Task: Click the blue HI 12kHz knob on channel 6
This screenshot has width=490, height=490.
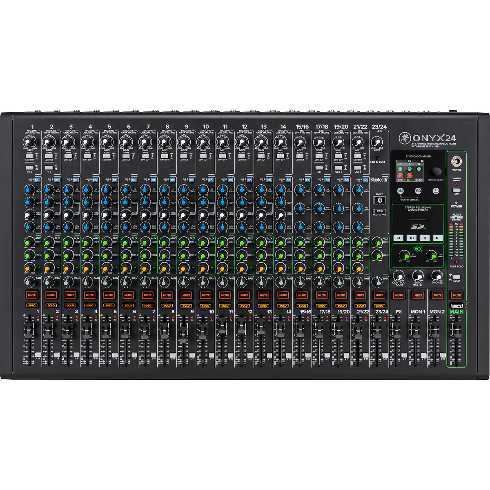Action: [x=125, y=189]
